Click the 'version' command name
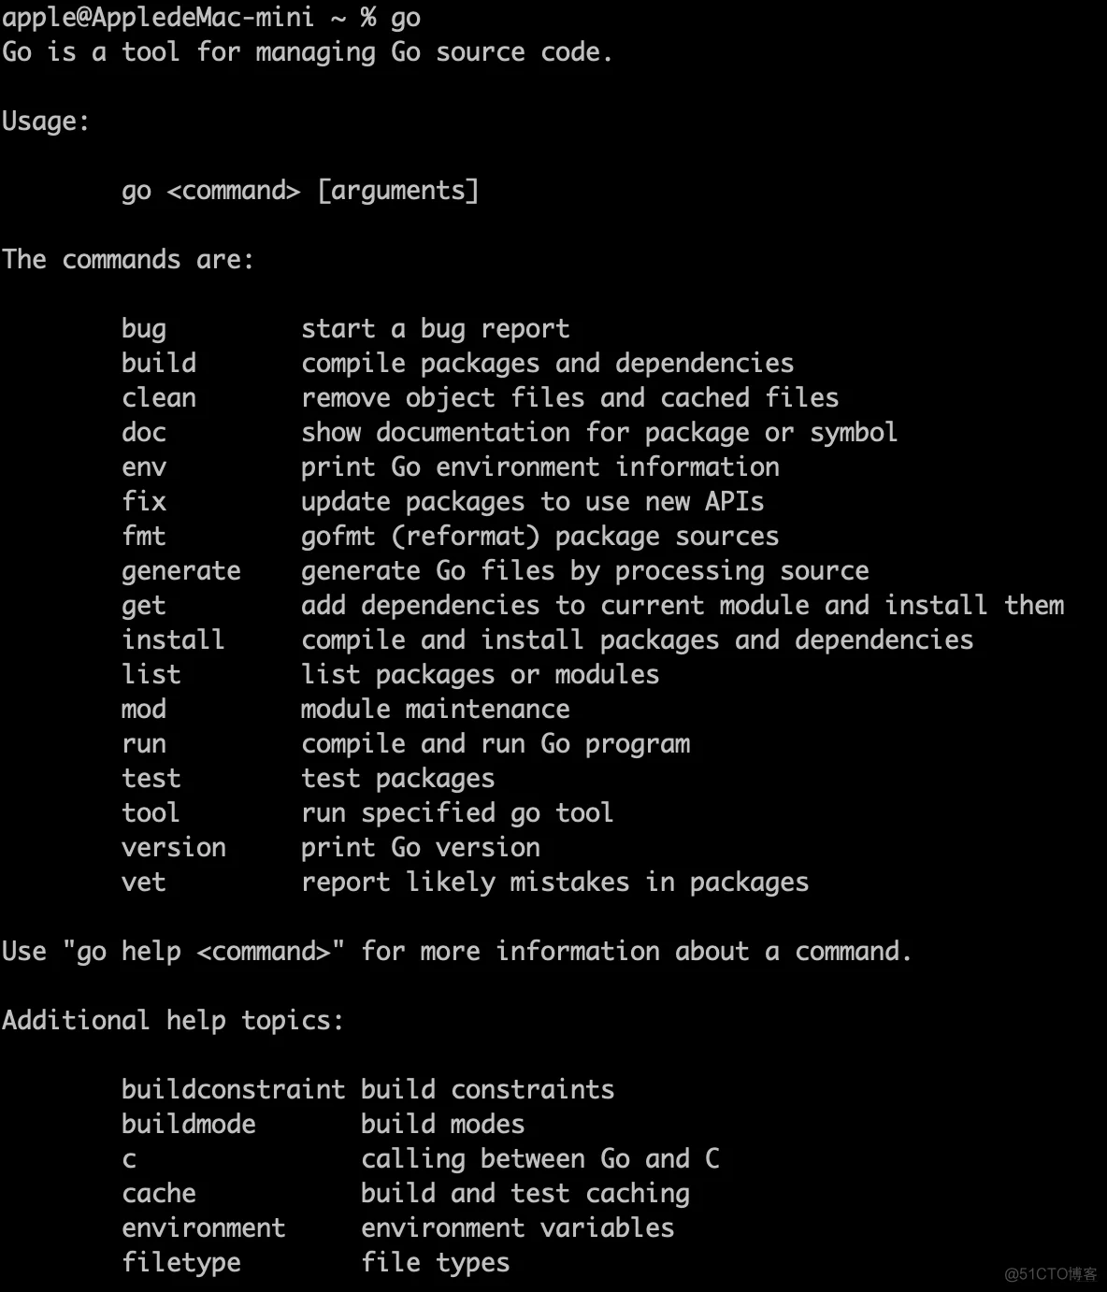Screen dimensions: 1107x1292 (x=174, y=847)
